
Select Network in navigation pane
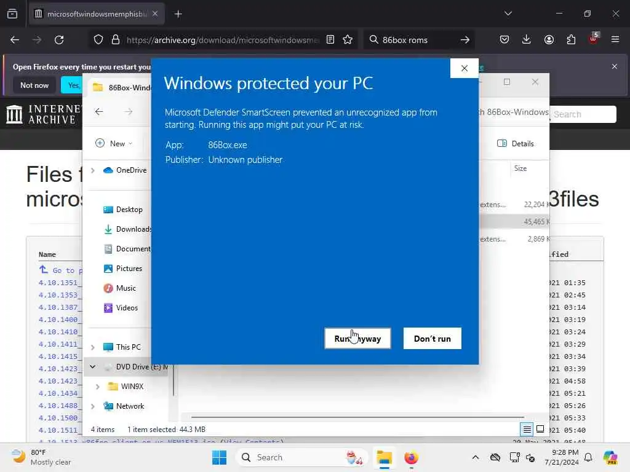123,406
